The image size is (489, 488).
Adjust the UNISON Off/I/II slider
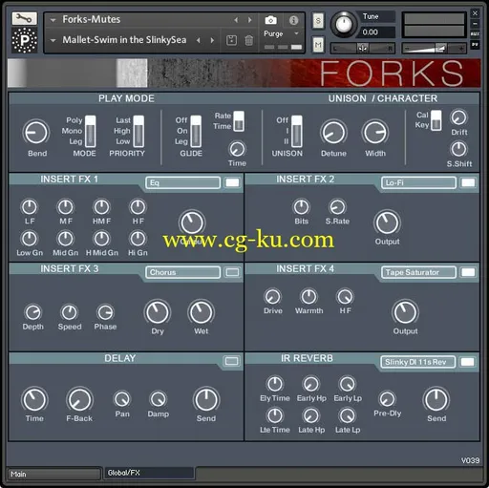pyautogui.click(x=297, y=131)
